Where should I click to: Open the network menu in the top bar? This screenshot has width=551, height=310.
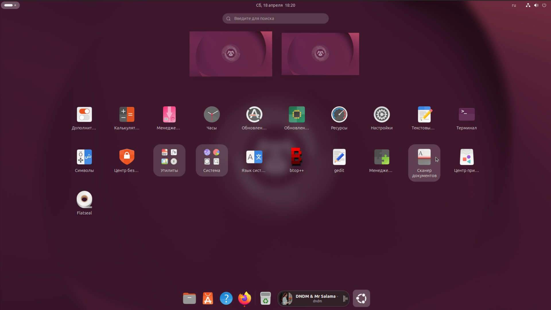point(528,5)
